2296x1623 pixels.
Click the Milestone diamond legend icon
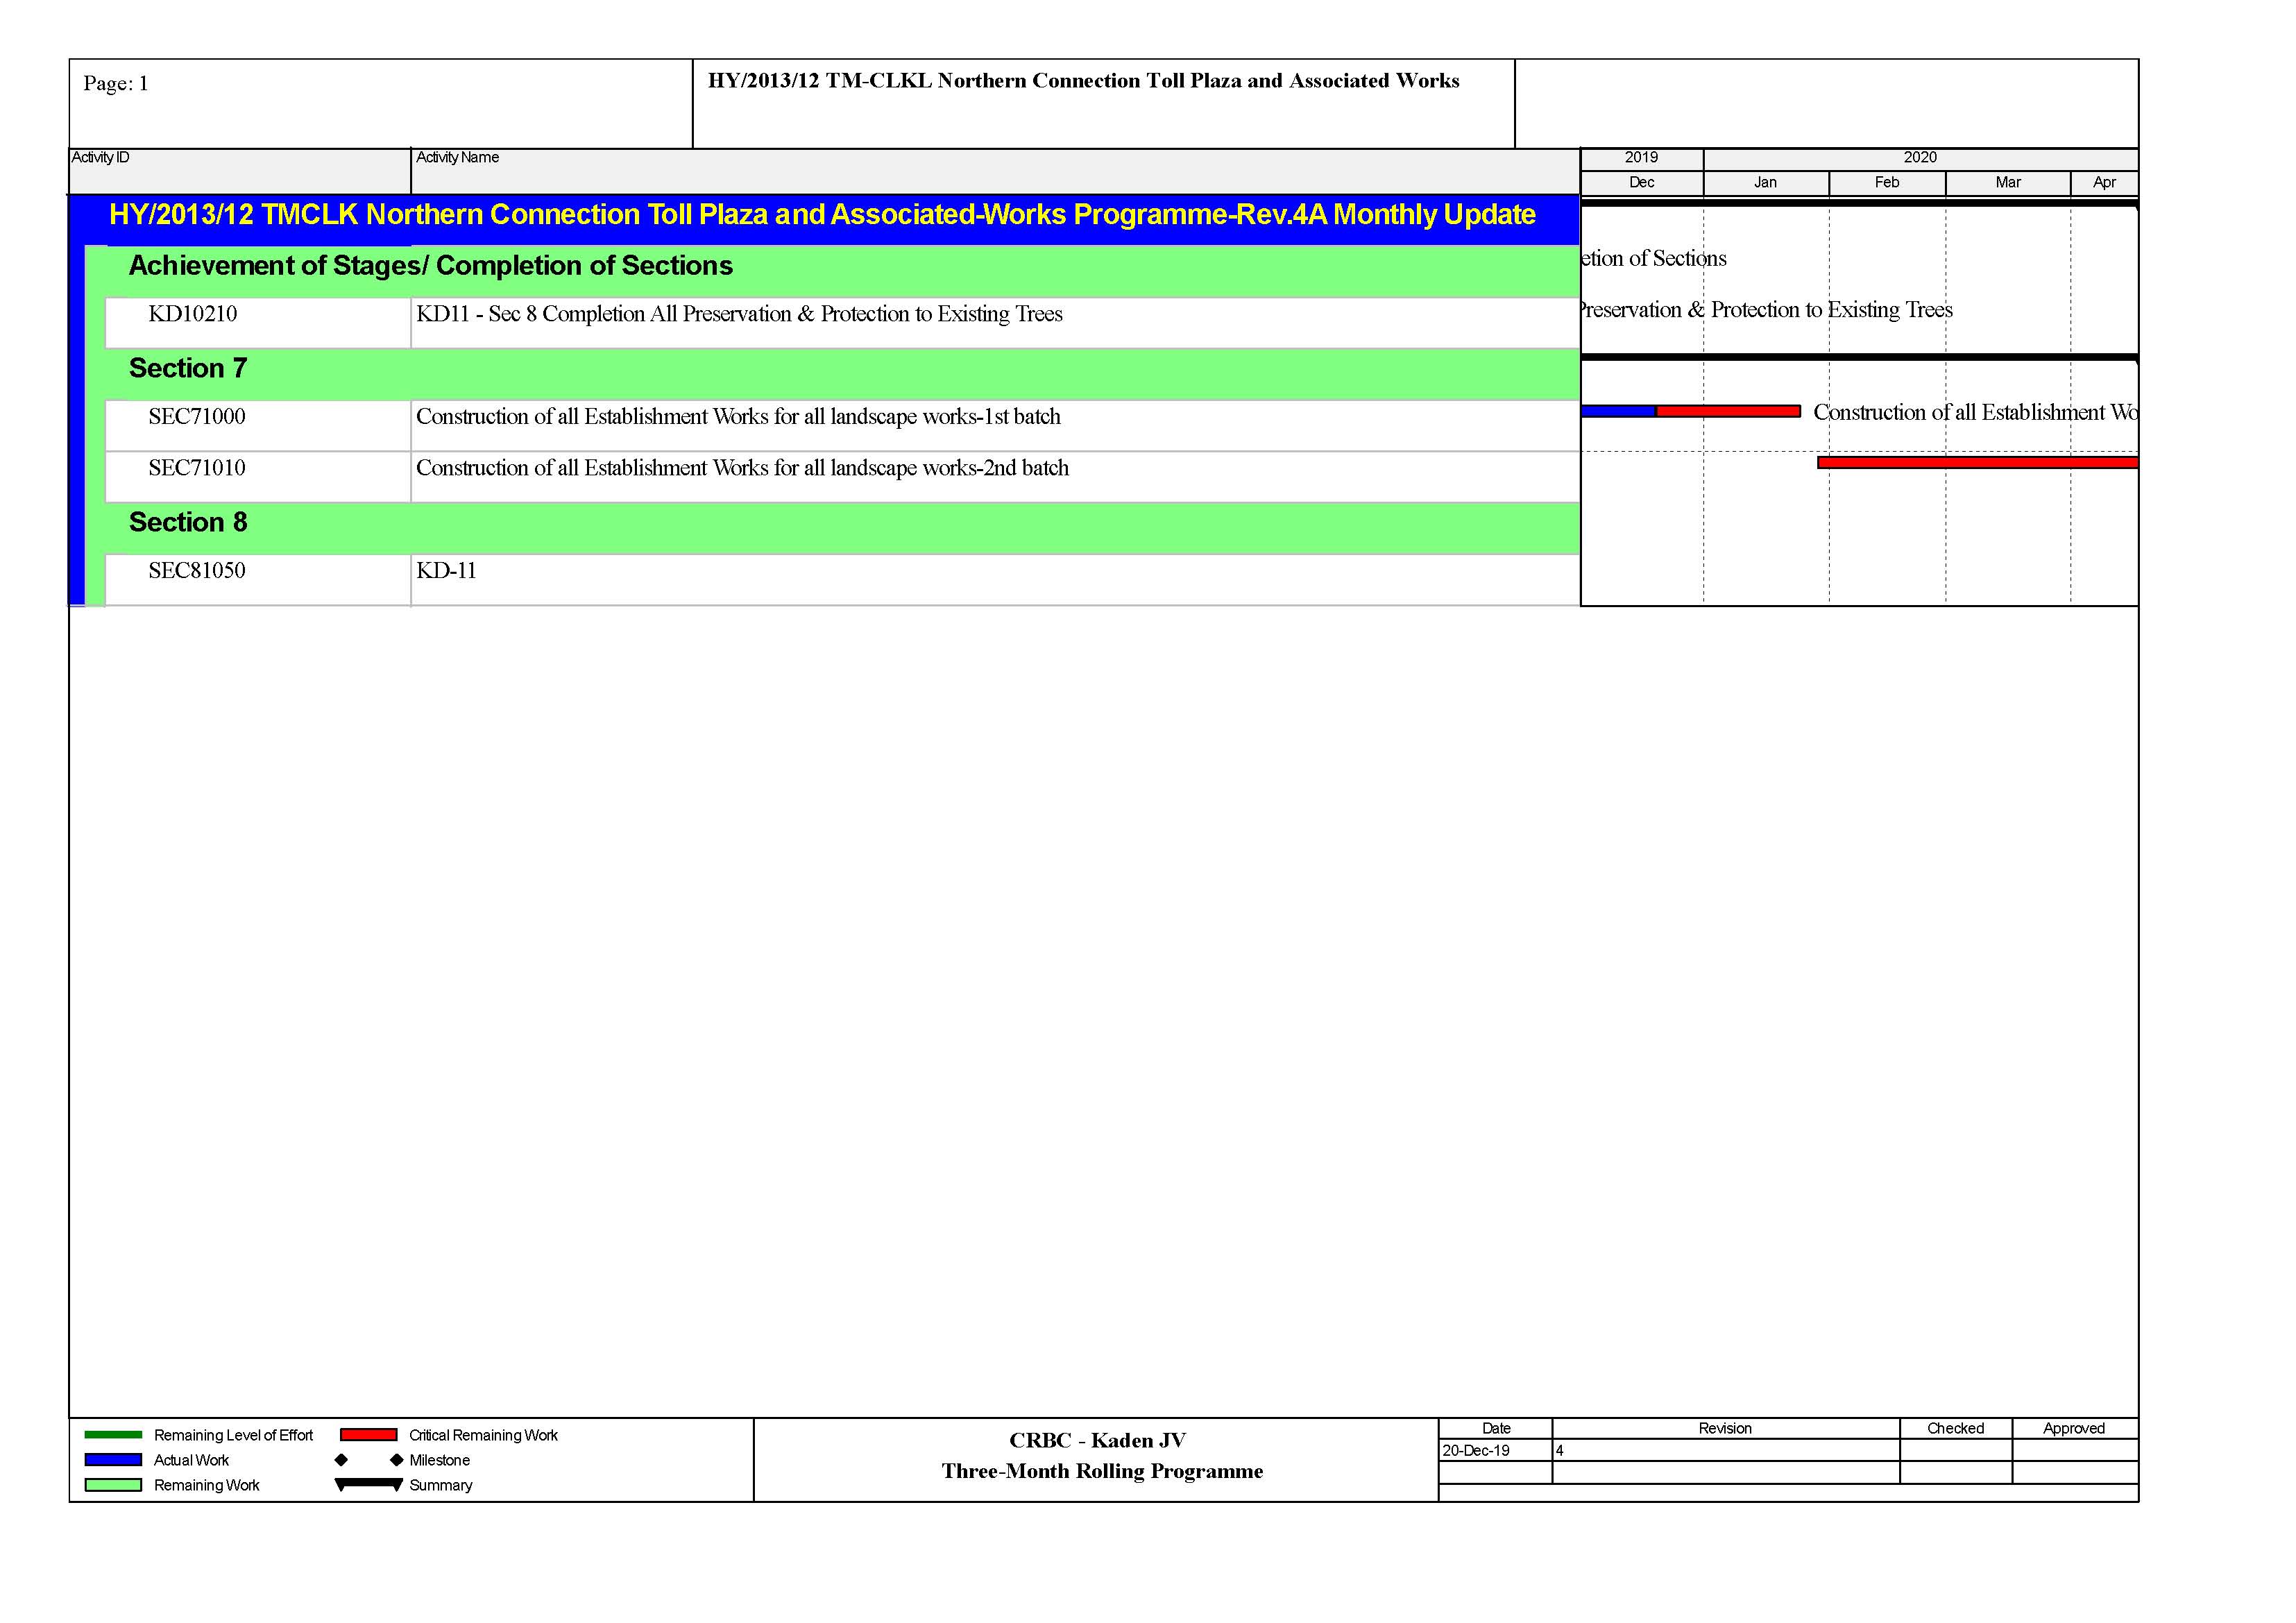(x=369, y=1460)
